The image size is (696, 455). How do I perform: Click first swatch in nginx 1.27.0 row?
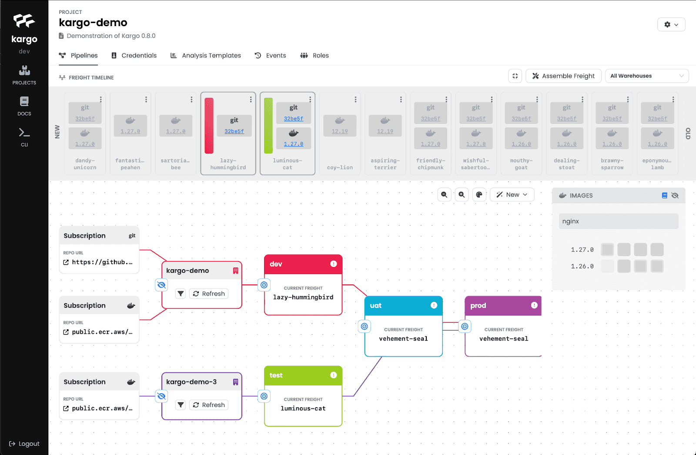[607, 250]
